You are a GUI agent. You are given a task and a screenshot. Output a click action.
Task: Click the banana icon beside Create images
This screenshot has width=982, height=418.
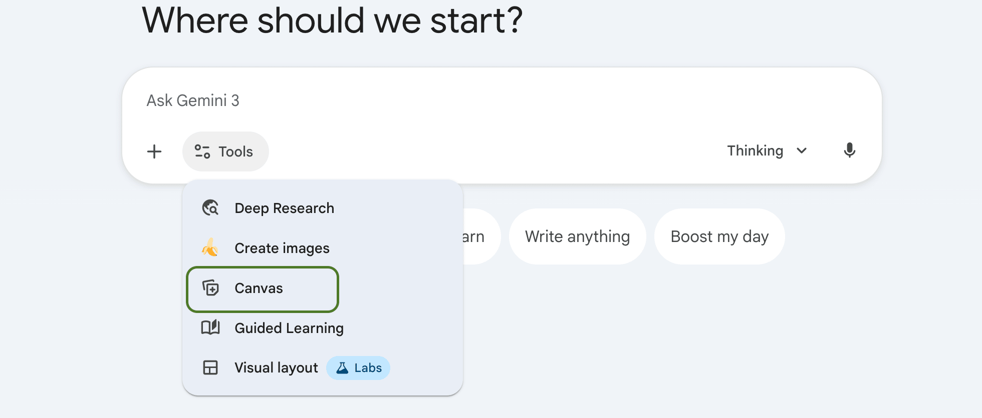click(x=210, y=247)
